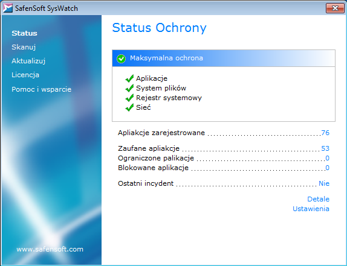
Task: Click the Blokowane aplikacje value 0
Action: coord(327,168)
